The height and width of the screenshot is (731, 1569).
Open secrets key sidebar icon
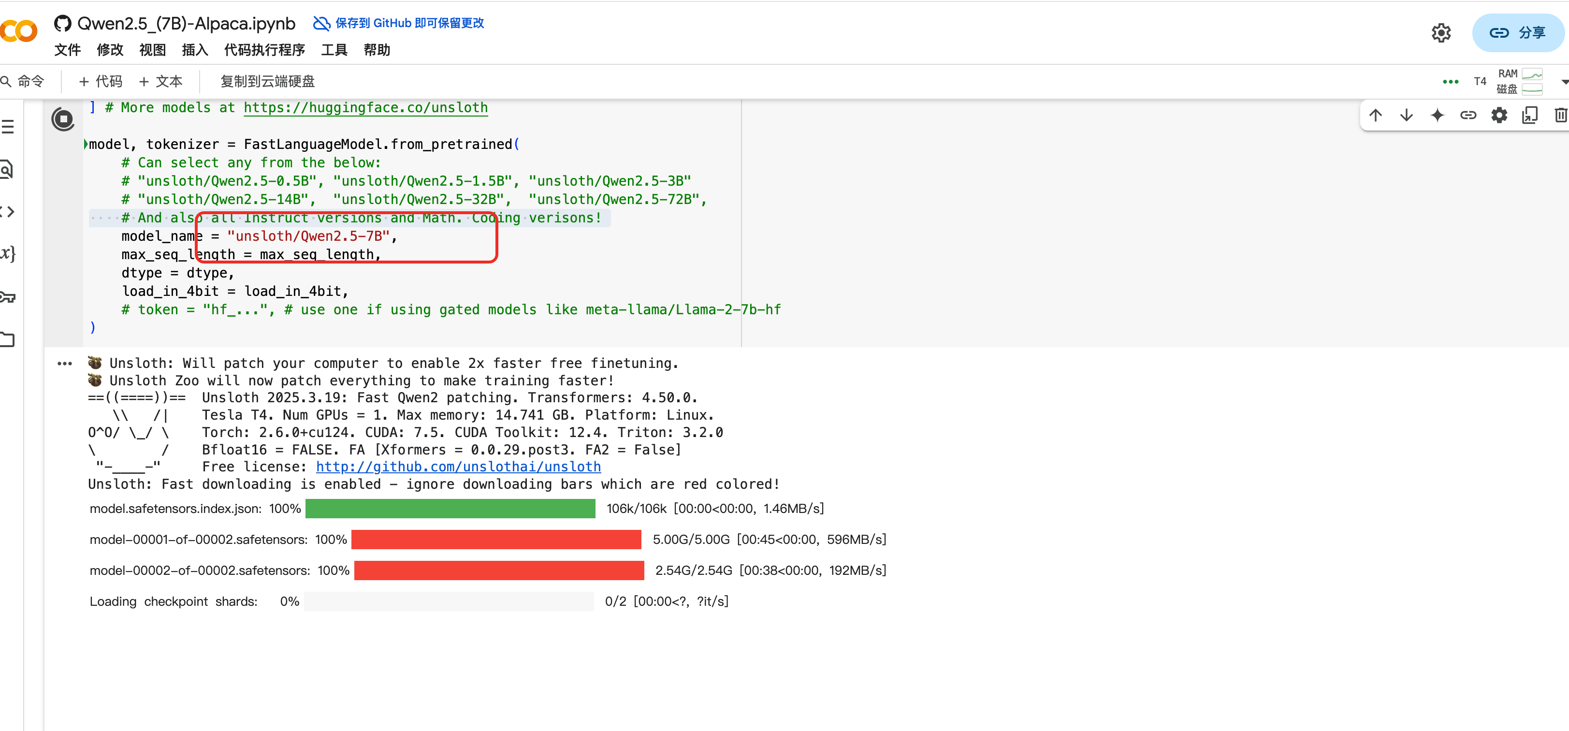(x=8, y=297)
